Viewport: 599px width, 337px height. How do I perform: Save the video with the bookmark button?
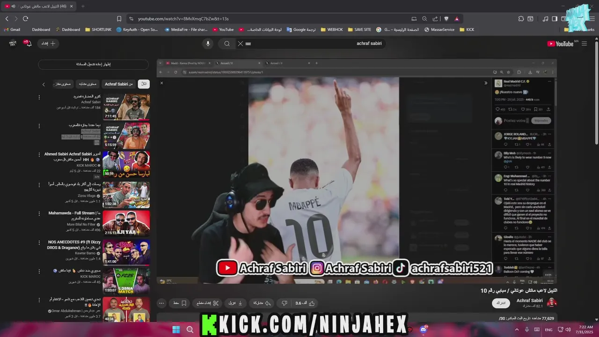(180, 303)
